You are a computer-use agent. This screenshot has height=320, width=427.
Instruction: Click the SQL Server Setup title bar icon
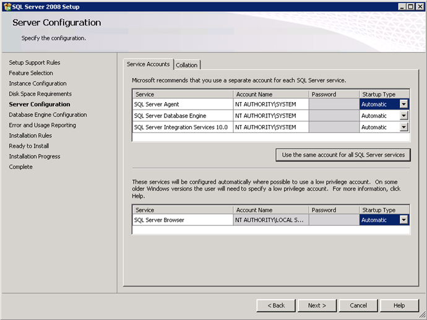(7, 7)
